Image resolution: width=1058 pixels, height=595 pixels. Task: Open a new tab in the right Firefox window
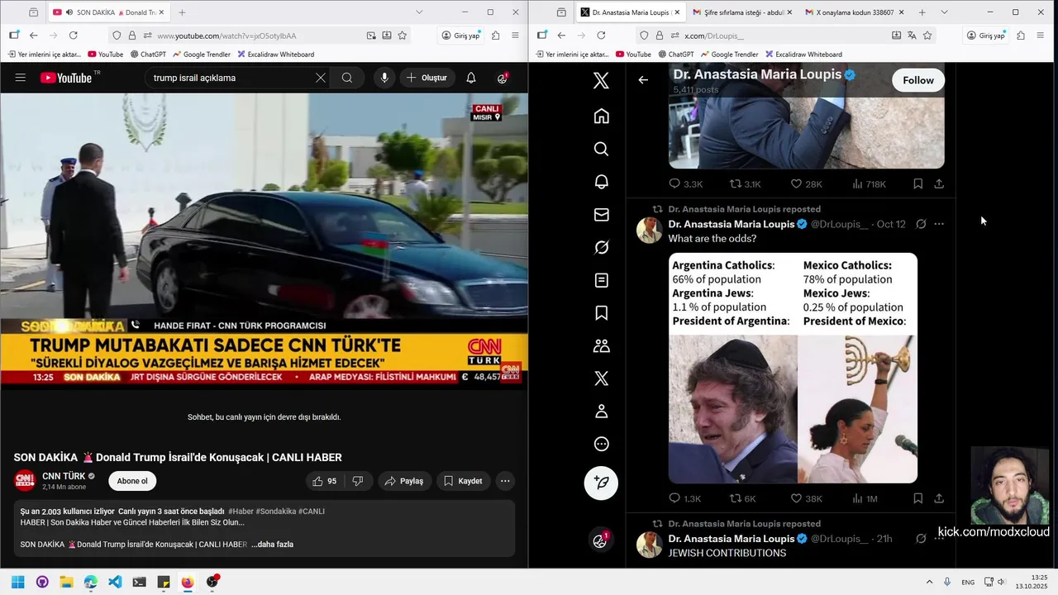(x=922, y=12)
